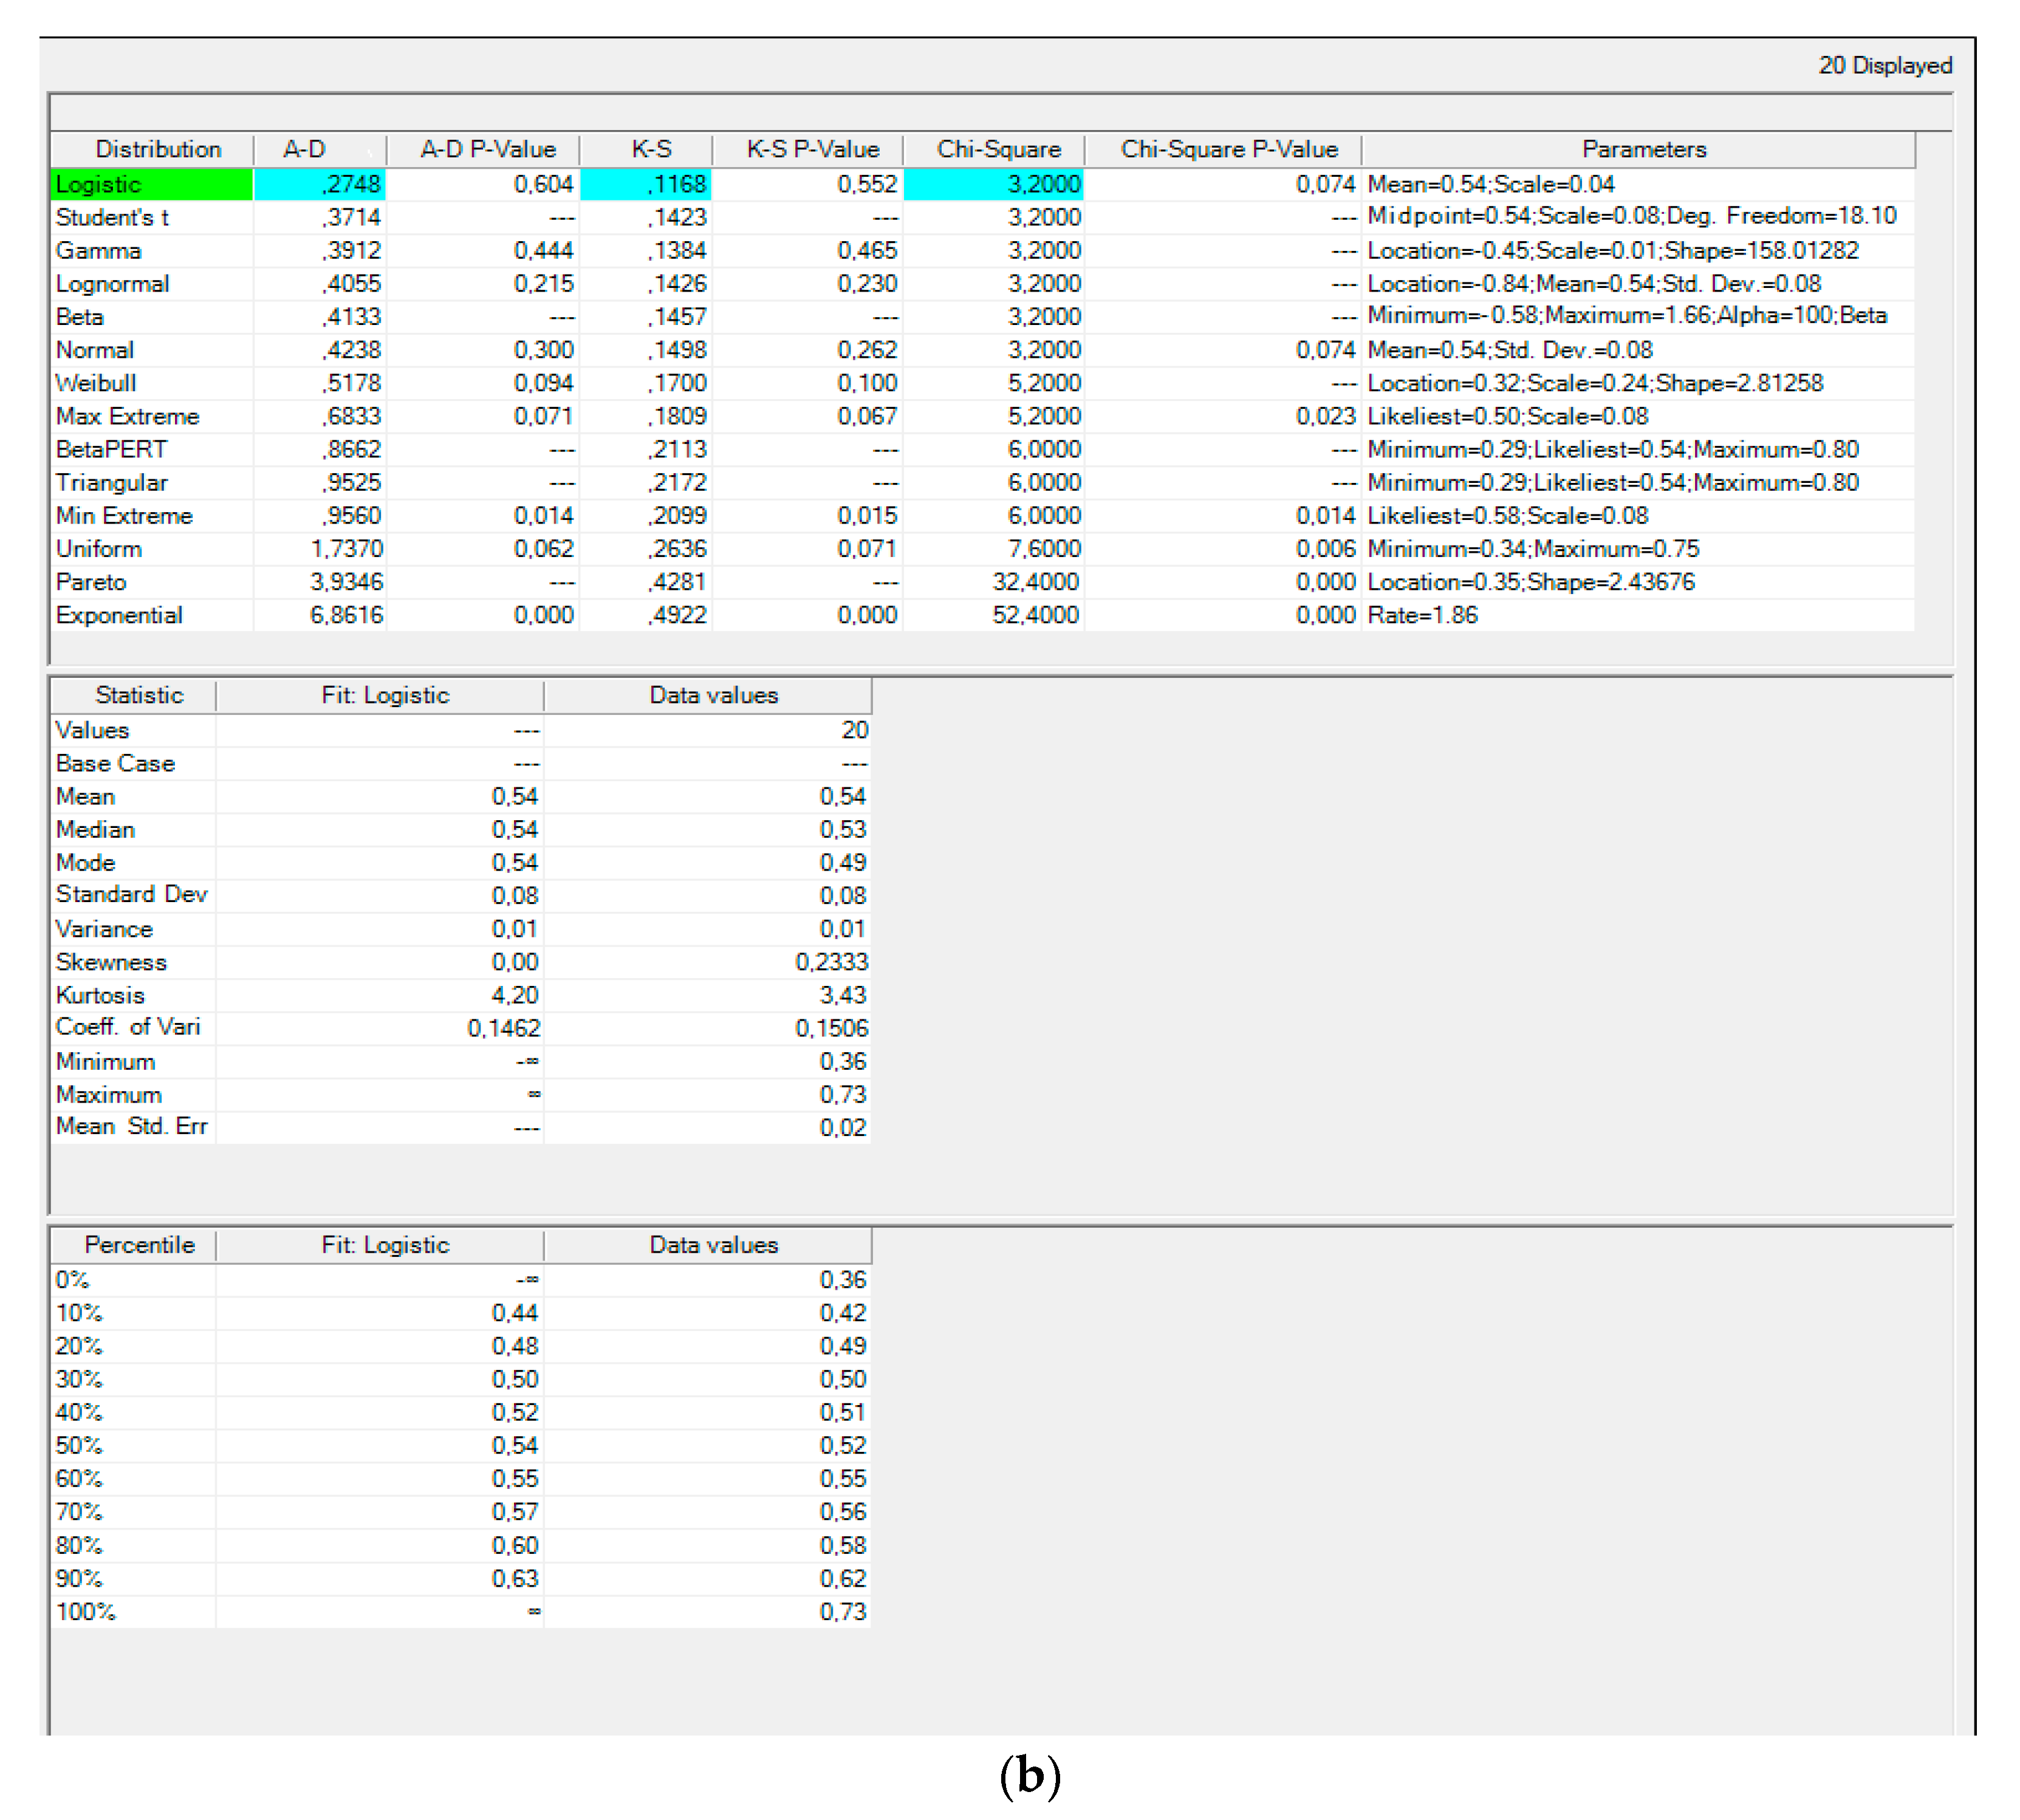Click the Percentile column header

click(x=139, y=1245)
